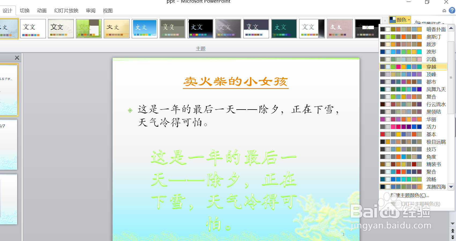Collapse the ribbon with the caret icon

[444, 11]
